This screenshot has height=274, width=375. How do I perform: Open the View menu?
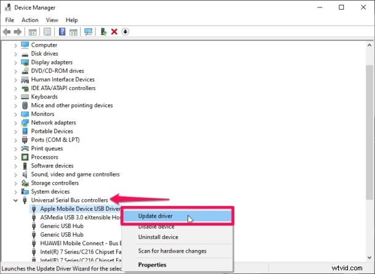point(52,20)
